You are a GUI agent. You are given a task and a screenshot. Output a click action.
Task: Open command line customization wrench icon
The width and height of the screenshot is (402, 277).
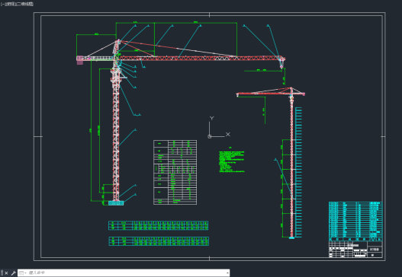point(13,273)
